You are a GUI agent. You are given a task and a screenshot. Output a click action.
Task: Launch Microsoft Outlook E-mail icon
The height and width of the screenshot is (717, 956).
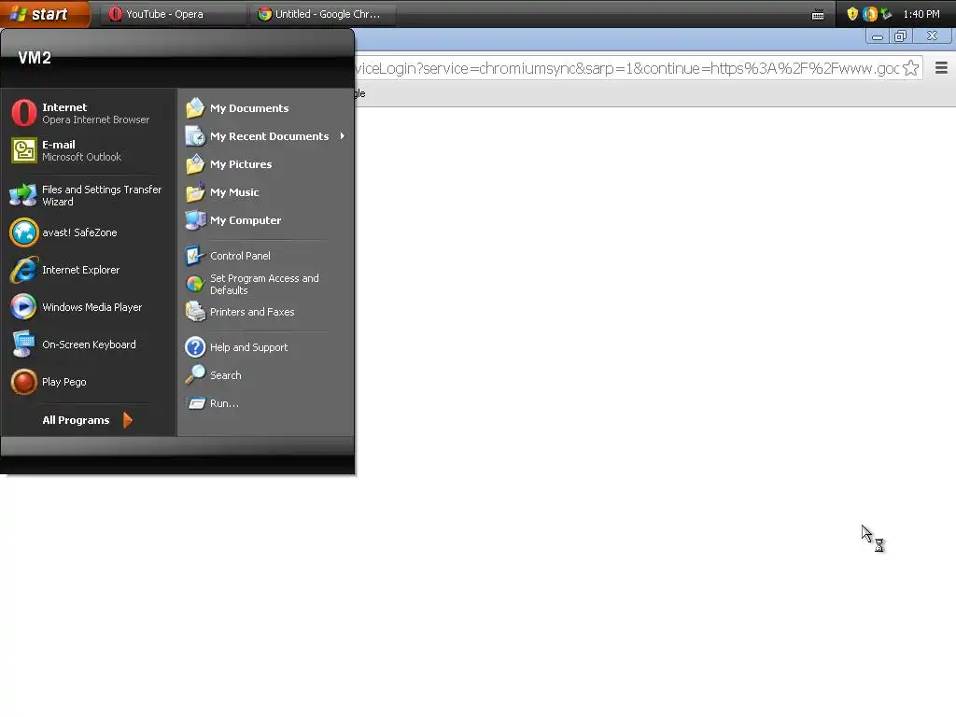[23, 150]
